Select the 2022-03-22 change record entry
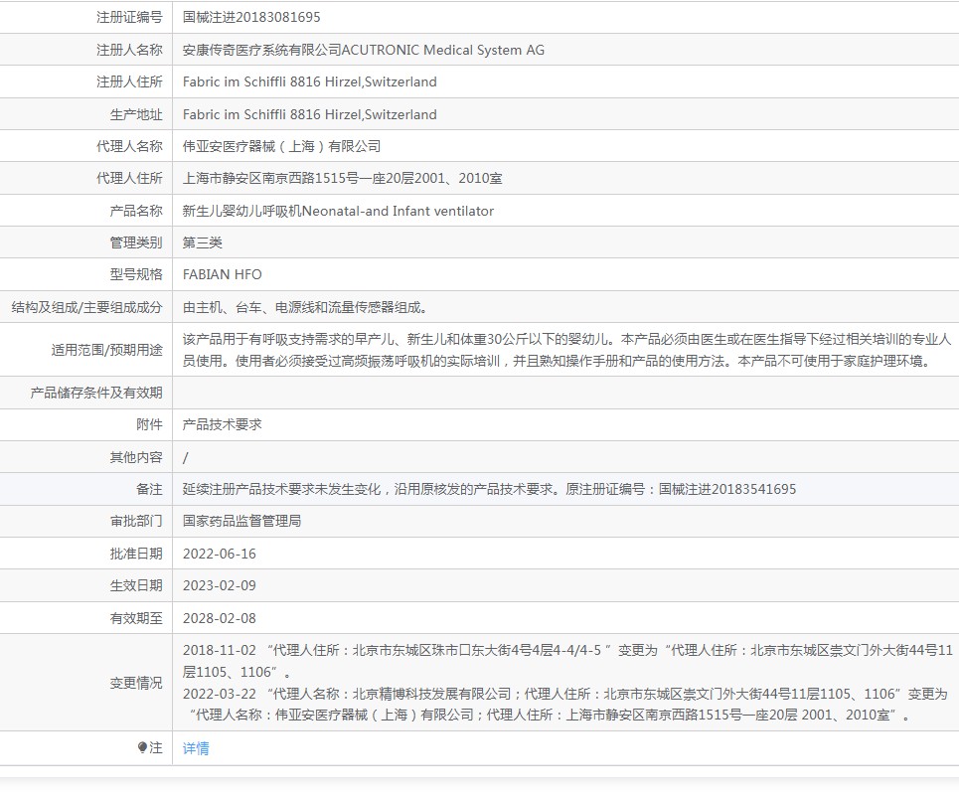This screenshot has width=959, height=799. tap(565, 705)
